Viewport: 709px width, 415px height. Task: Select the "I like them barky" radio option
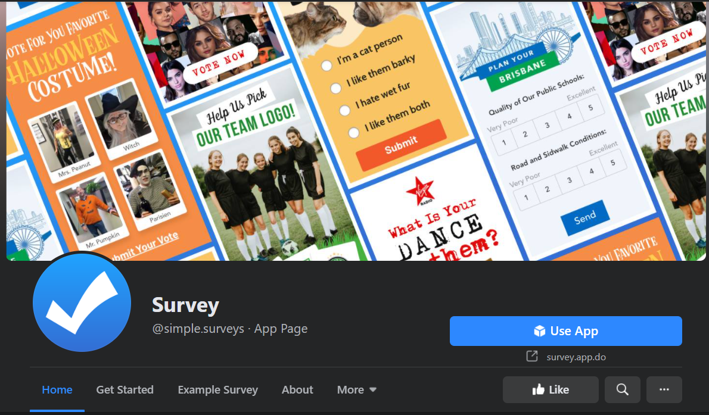coord(335,88)
